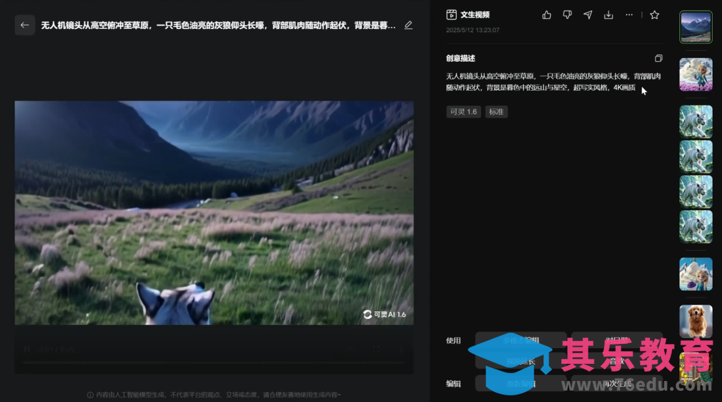Click the 文生视频 video type icon

pos(451,14)
